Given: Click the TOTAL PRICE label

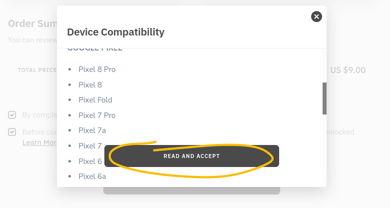Looking at the screenshot, I should pyautogui.click(x=37, y=70).
